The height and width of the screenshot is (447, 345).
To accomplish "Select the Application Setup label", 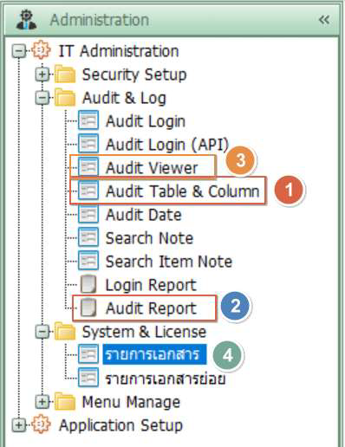I will [x=120, y=425].
